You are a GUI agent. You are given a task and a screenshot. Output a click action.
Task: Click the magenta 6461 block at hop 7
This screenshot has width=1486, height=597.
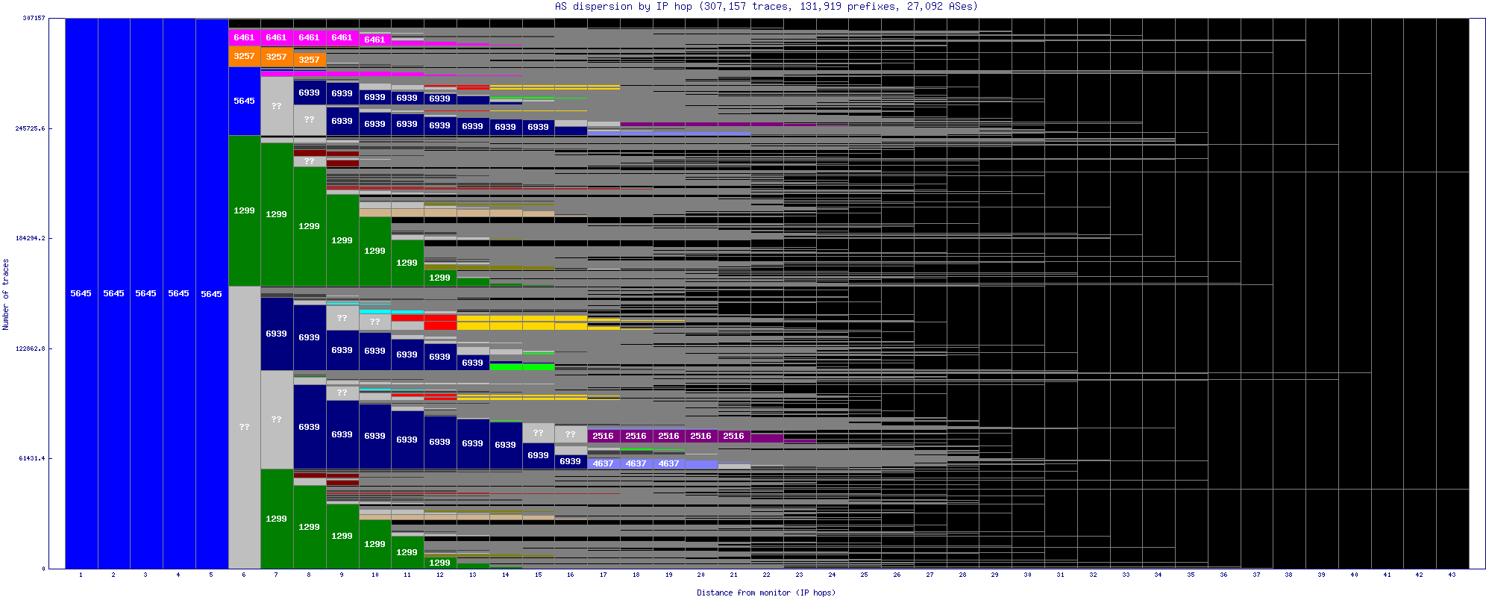pos(277,37)
